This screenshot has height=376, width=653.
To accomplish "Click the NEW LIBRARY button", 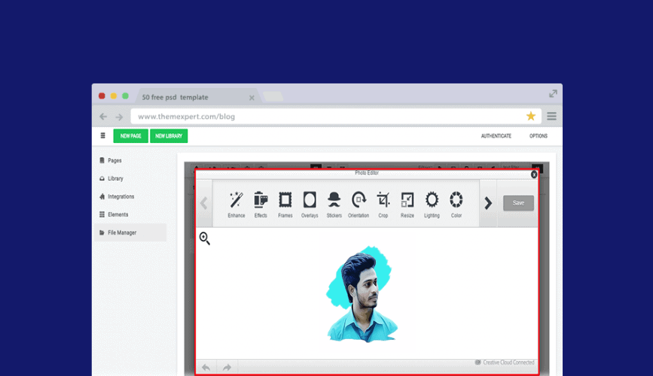I will (169, 136).
